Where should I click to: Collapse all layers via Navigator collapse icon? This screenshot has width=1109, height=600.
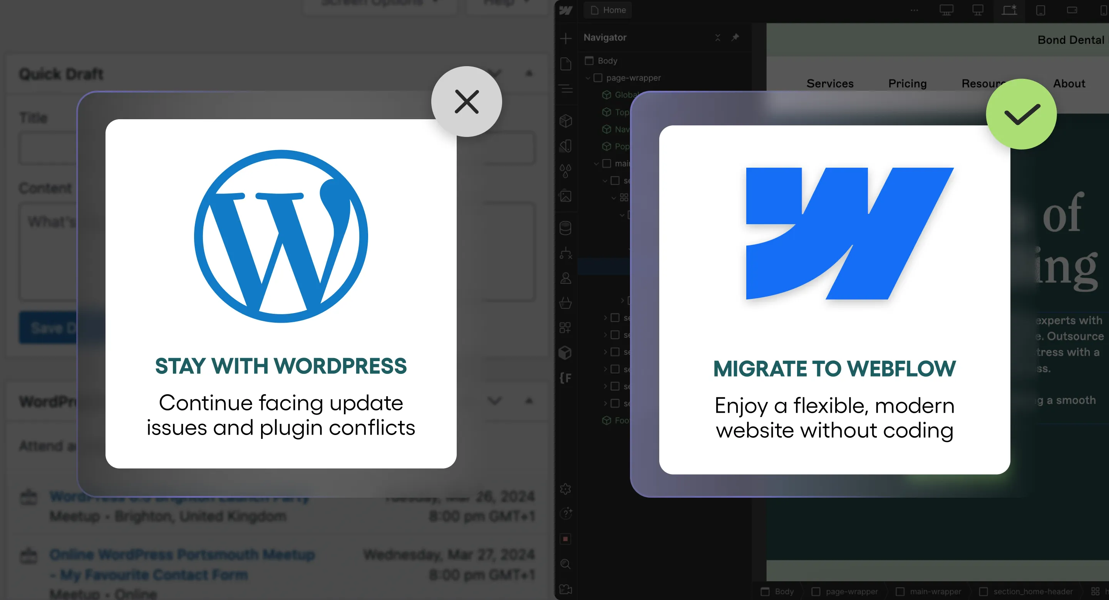(x=718, y=37)
